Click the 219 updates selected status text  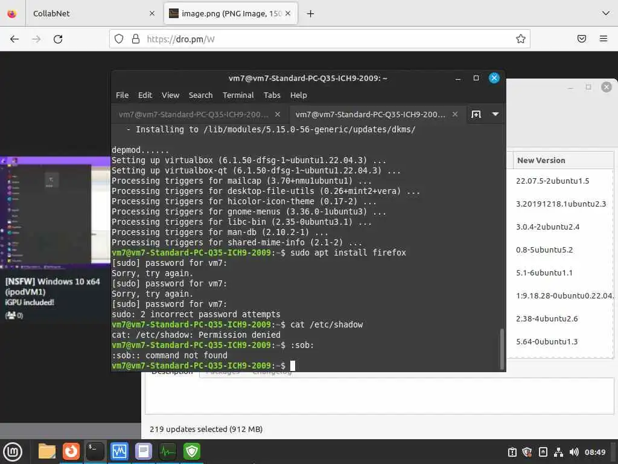pyautogui.click(x=206, y=429)
